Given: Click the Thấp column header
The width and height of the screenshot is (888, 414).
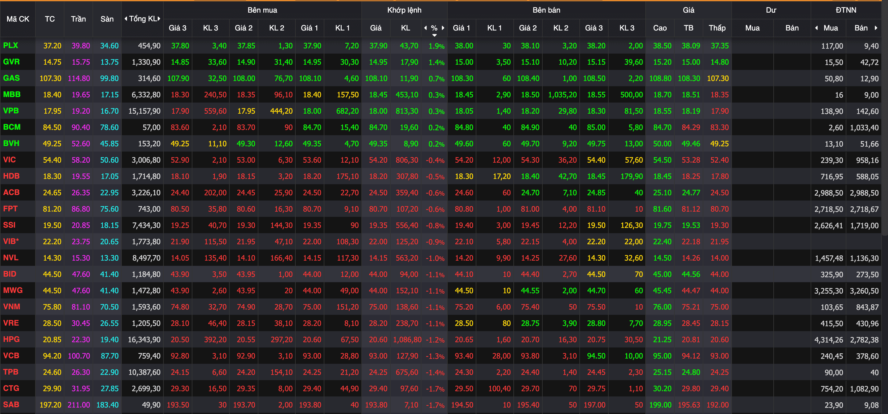Looking at the screenshot, I should point(717,28).
